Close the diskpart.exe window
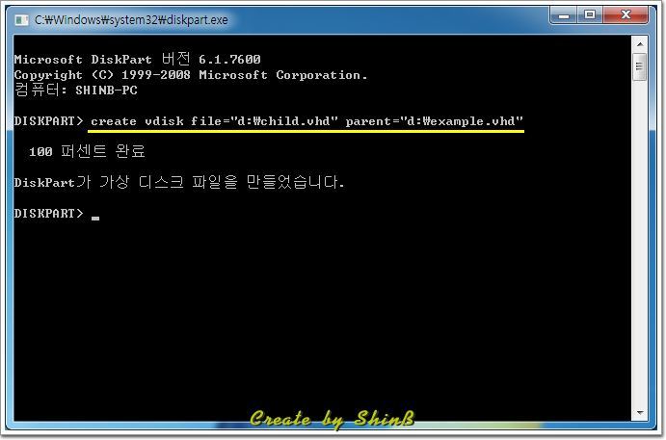 626,14
